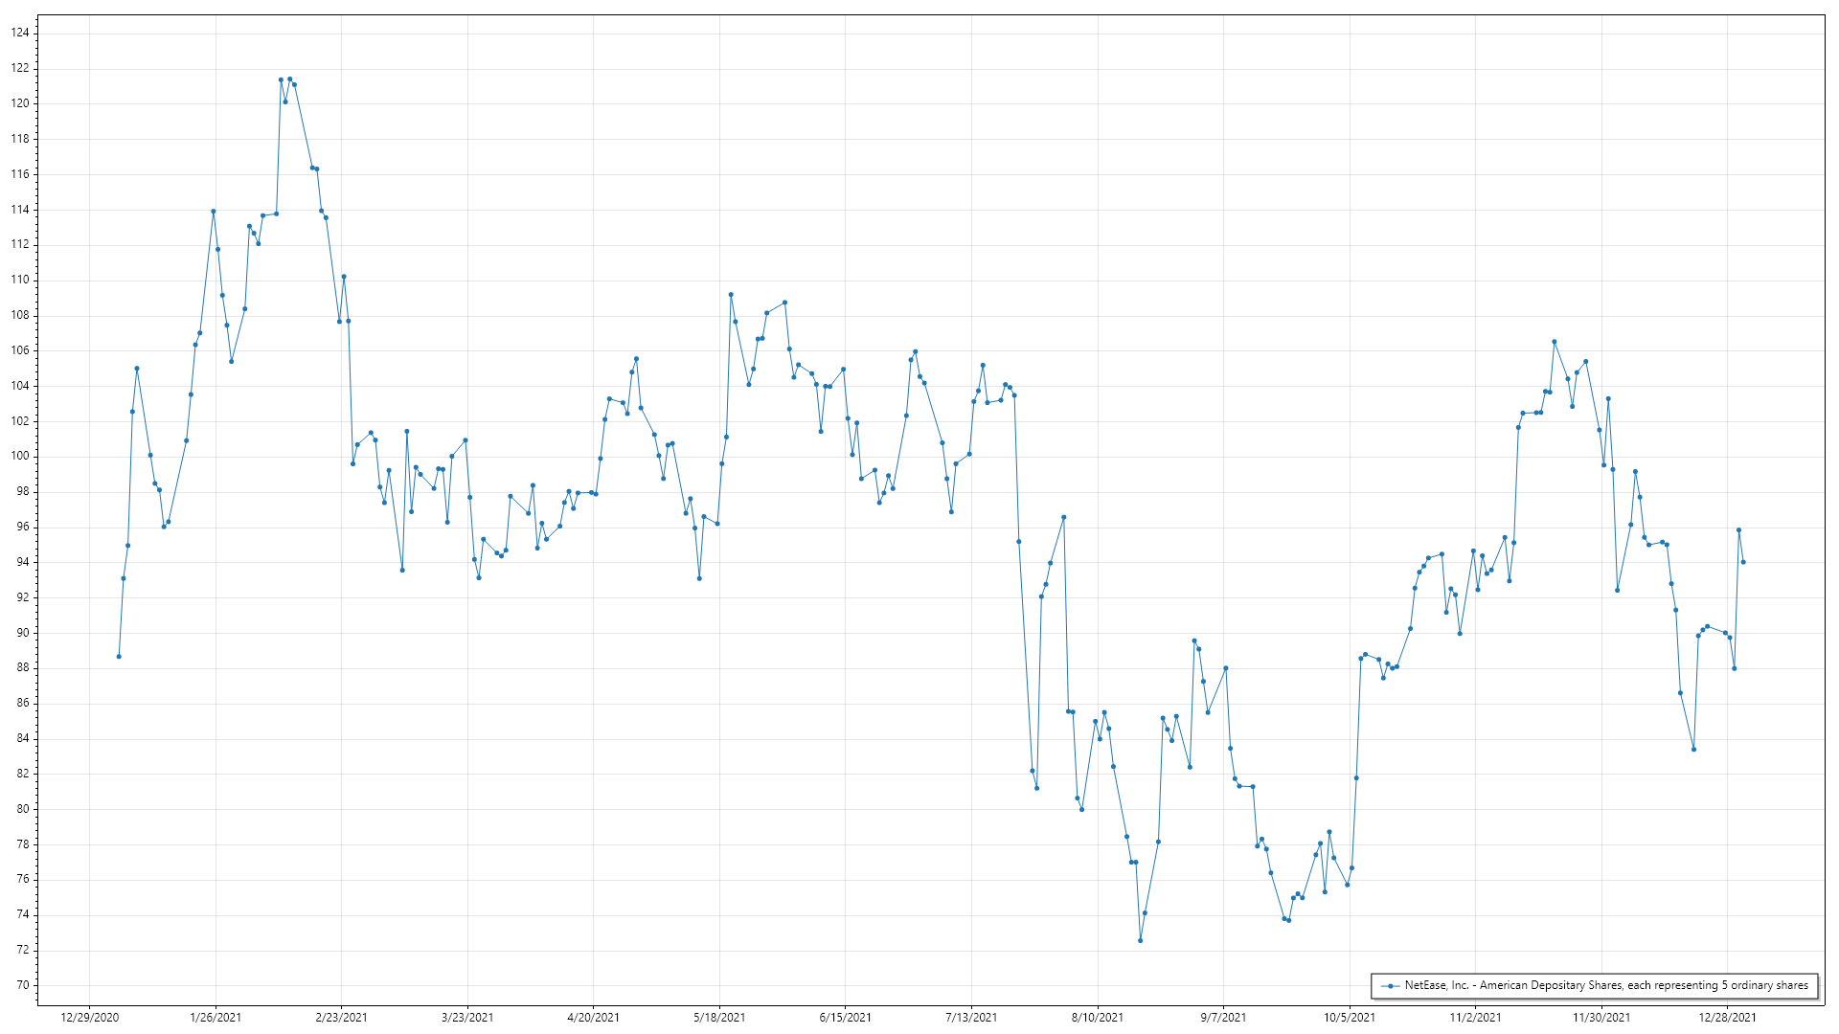This screenshot has width=1839, height=1034.
Task: Click the 11/30/2021 x-axis date label
Action: [x=1601, y=1017]
